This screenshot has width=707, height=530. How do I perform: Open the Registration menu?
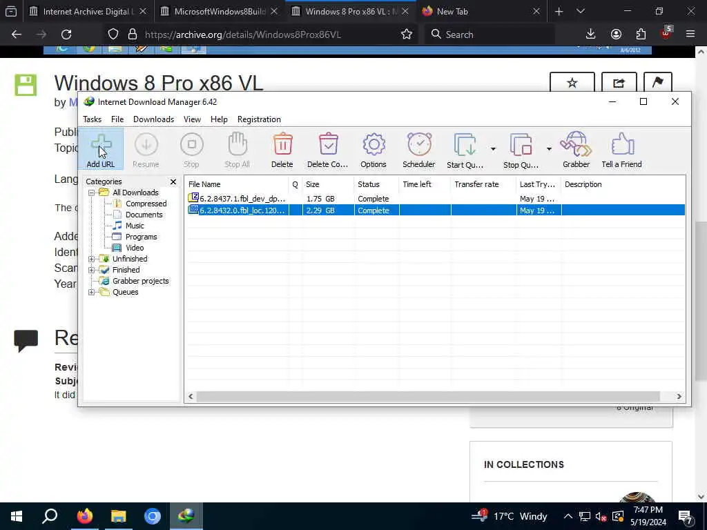(x=260, y=119)
